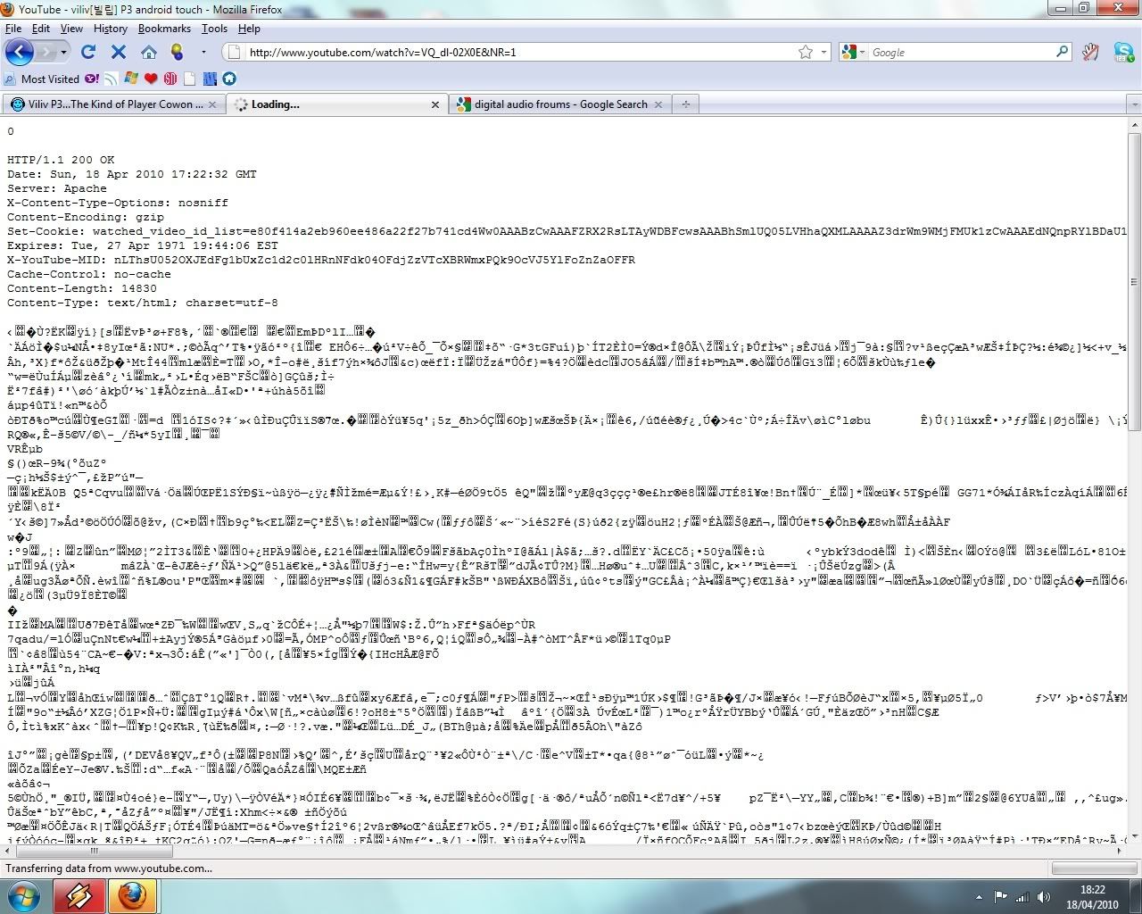Show hidden system tray icons
Viewport: 1142px width, 914px height.
tap(981, 897)
